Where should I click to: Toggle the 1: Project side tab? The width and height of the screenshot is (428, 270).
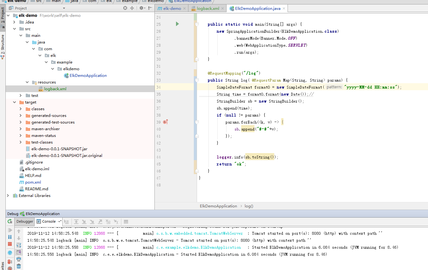pos(3,18)
